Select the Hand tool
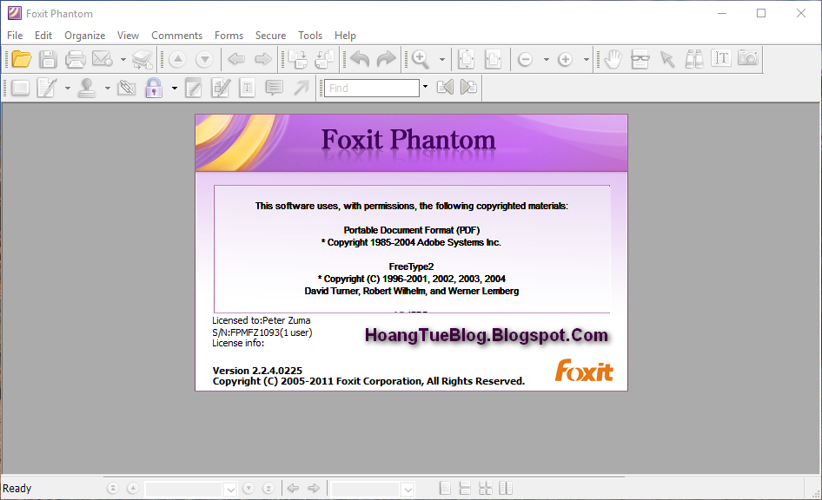The width and height of the screenshot is (822, 500). [x=613, y=59]
